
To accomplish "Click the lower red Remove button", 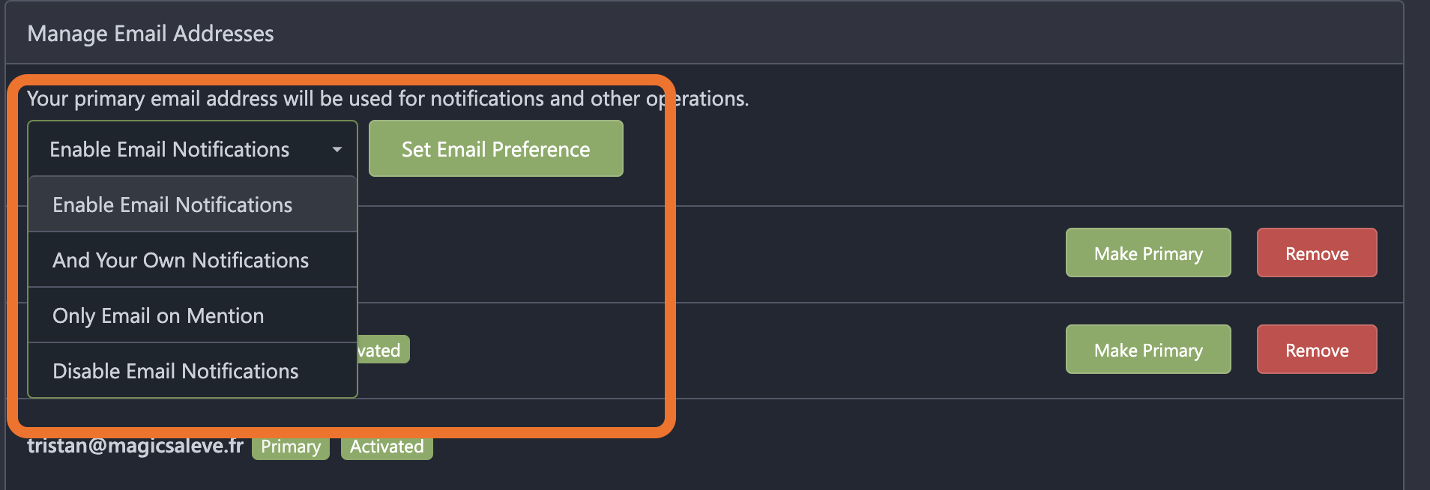I will click(1317, 350).
